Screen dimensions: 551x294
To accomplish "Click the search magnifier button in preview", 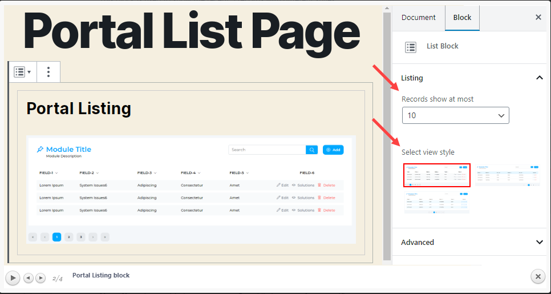I will [x=311, y=150].
